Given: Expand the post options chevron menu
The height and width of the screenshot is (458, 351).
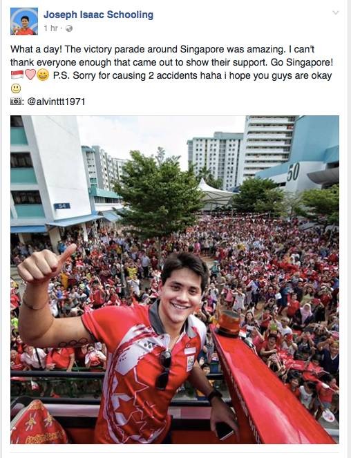Looking at the screenshot, I should [336, 12].
